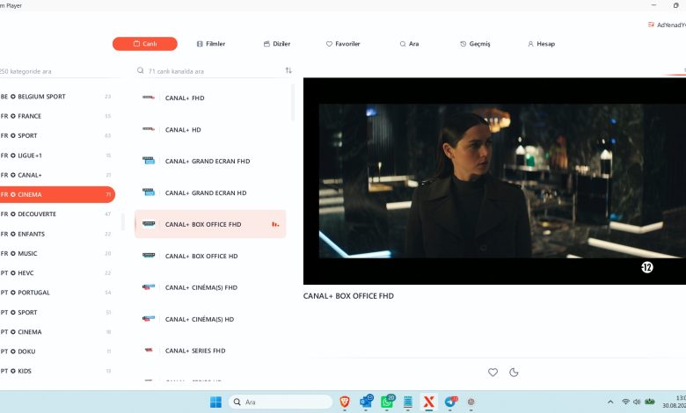Select the FR LIGUE+1 category
Viewport: 686px width, 413px height.
click(57, 156)
